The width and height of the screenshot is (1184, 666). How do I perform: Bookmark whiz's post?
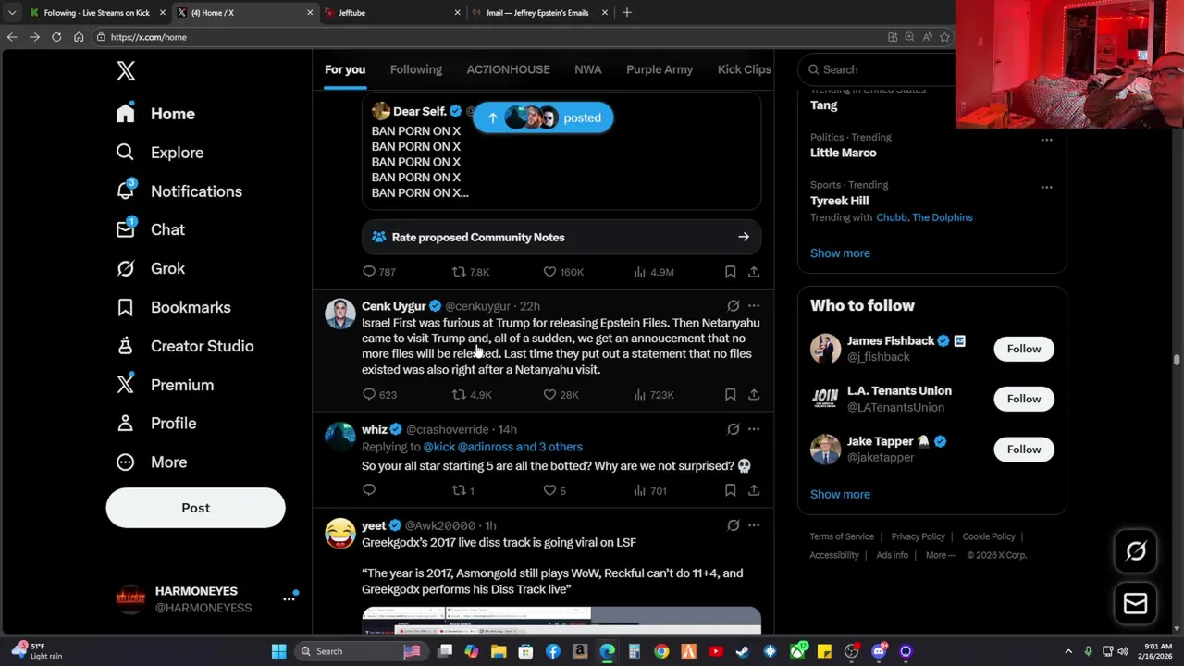(x=730, y=490)
